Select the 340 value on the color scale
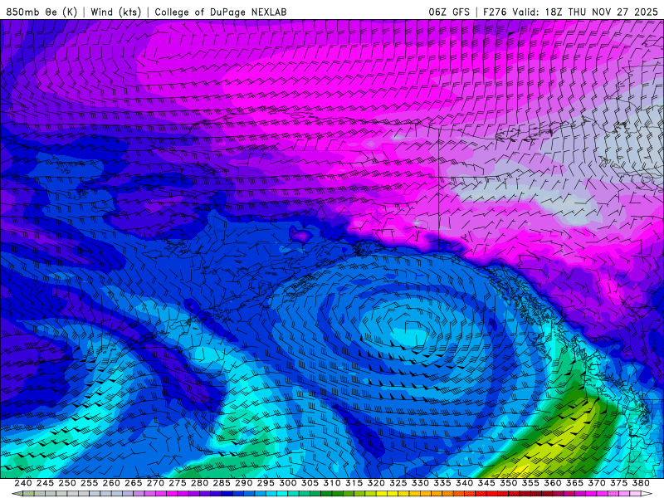The width and height of the screenshot is (664, 498). point(464,483)
